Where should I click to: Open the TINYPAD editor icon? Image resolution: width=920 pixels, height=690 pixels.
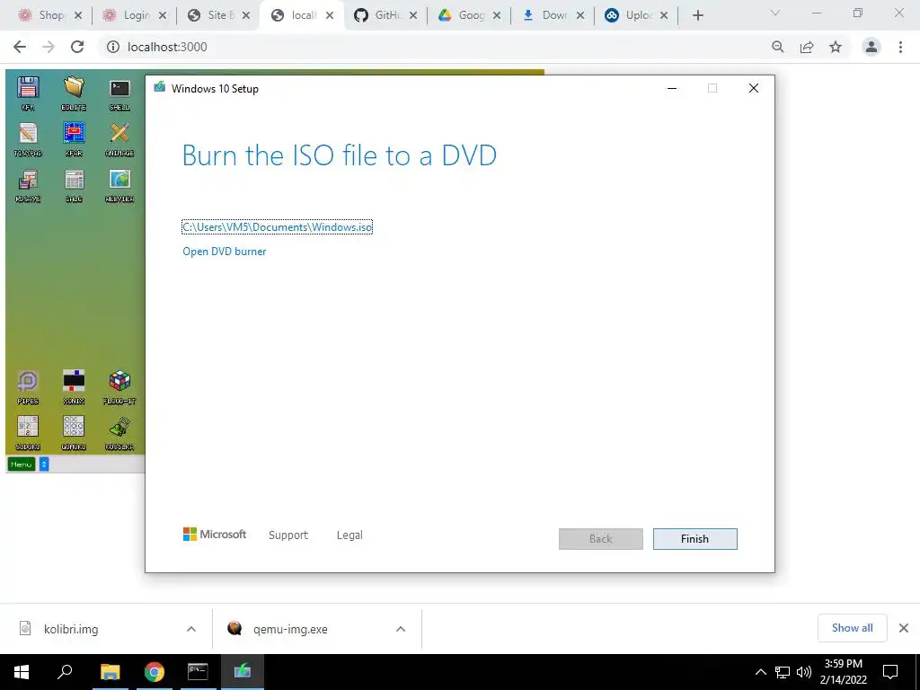pos(28,139)
